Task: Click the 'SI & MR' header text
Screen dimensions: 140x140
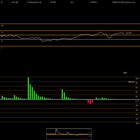Action: point(15,2)
